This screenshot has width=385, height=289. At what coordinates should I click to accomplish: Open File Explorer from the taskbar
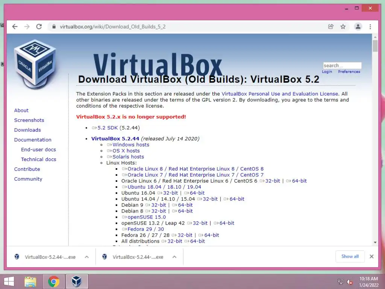coord(30,281)
